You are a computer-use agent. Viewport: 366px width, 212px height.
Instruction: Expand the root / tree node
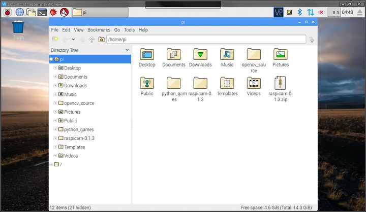click(x=51, y=164)
